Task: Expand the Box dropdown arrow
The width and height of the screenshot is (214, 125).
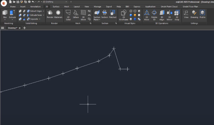Action: pyautogui.click(x=5, y=20)
